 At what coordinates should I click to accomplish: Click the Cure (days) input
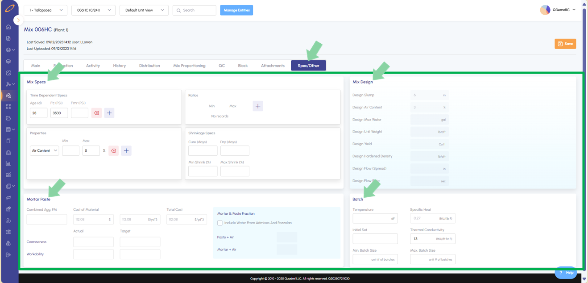pos(203,151)
